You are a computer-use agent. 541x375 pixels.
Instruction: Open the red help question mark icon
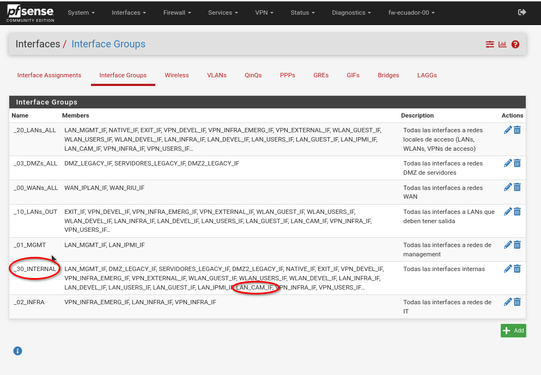[x=515, y=44]
